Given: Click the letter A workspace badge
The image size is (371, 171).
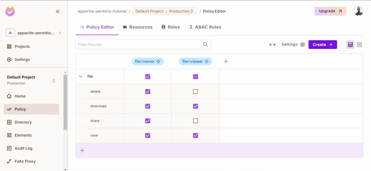Looking at the screenshot, I should coord(10,33).
